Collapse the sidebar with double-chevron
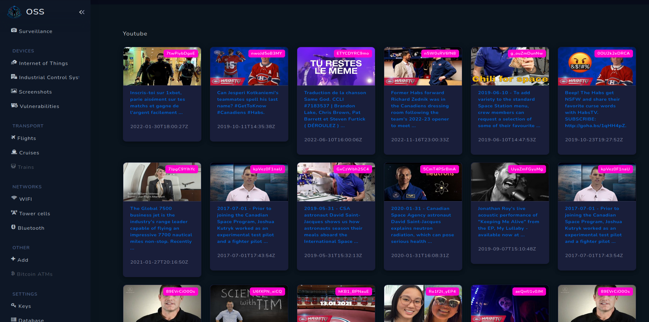 82,12
